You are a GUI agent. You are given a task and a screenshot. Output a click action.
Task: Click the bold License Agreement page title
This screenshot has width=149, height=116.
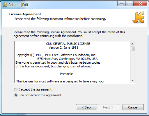(x=25, y=14)
